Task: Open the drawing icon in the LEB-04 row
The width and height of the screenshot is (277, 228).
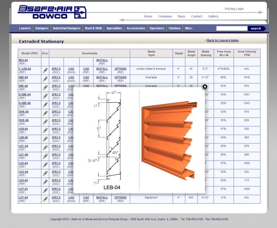Action: coord(45,131)
